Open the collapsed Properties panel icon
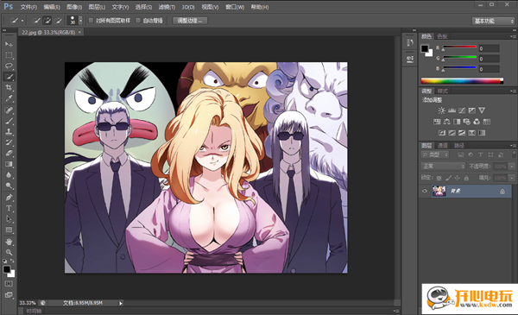518x315 pixels. [x=410, y=60]
